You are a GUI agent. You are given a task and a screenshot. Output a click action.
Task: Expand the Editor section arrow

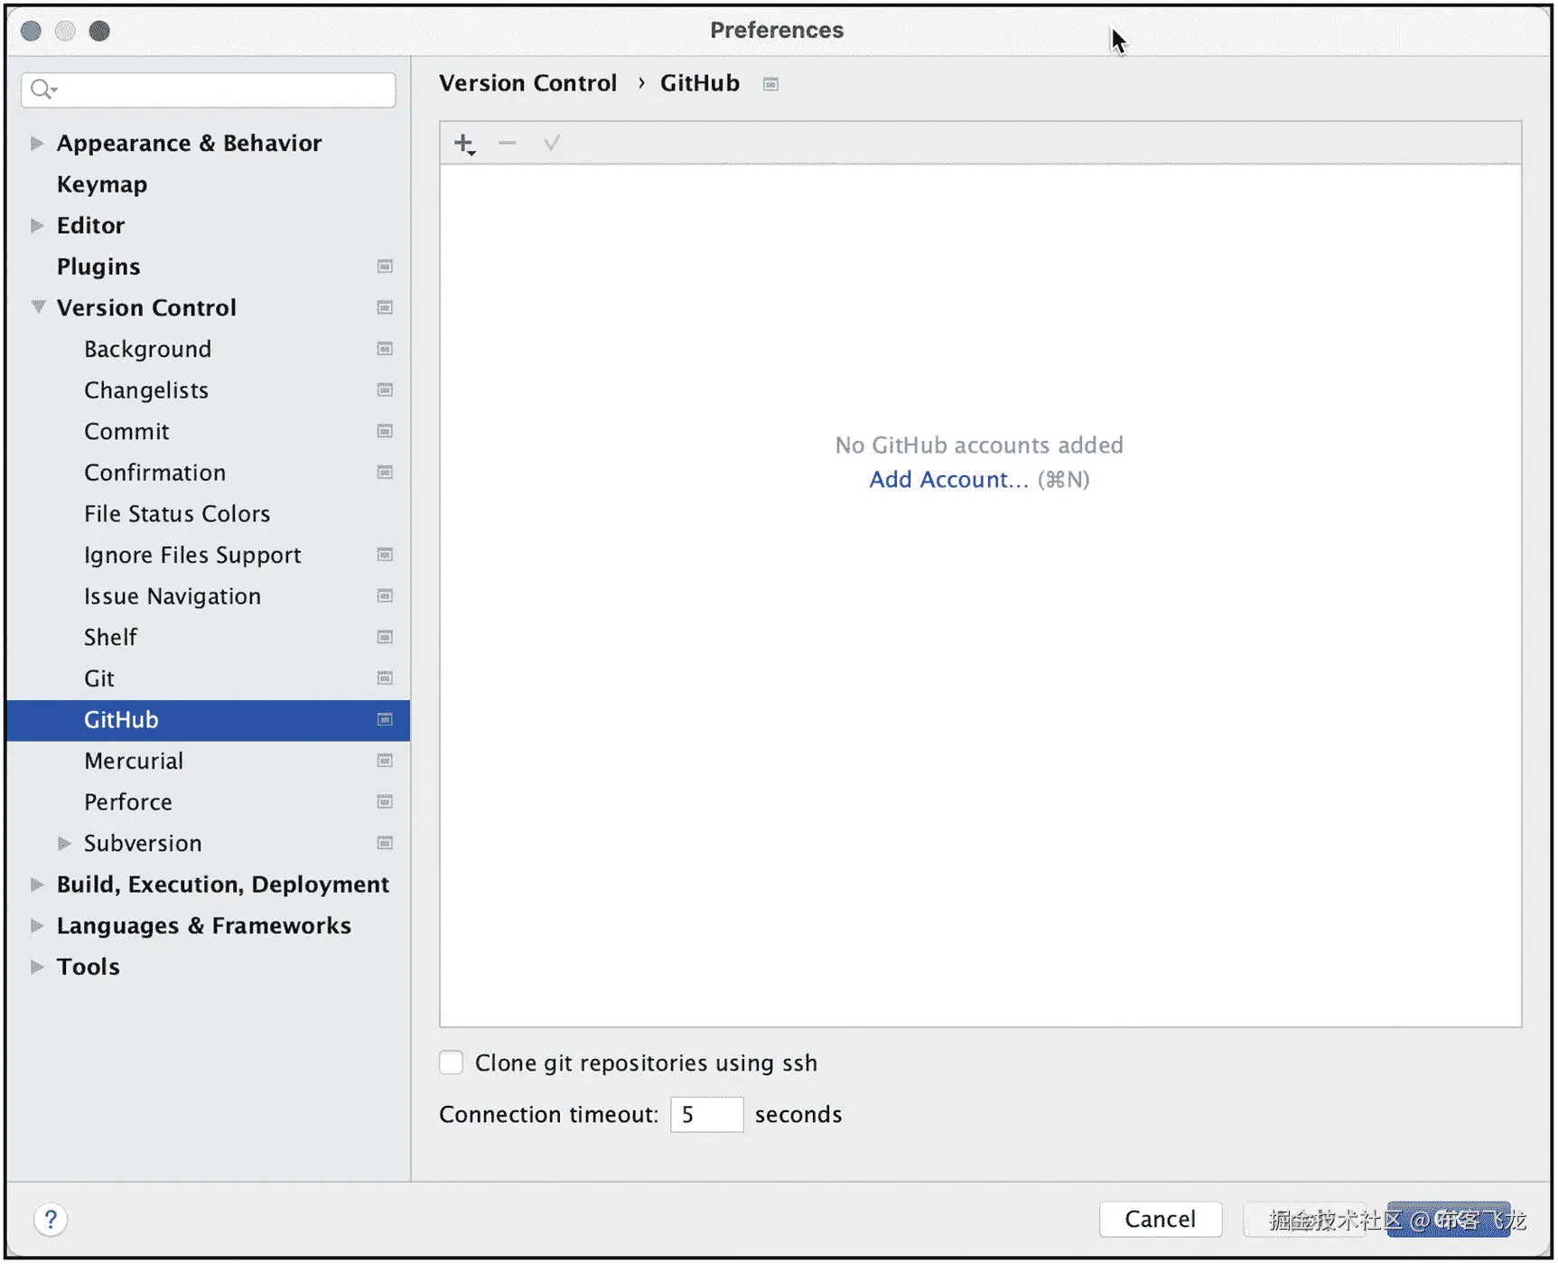(37, 226)
